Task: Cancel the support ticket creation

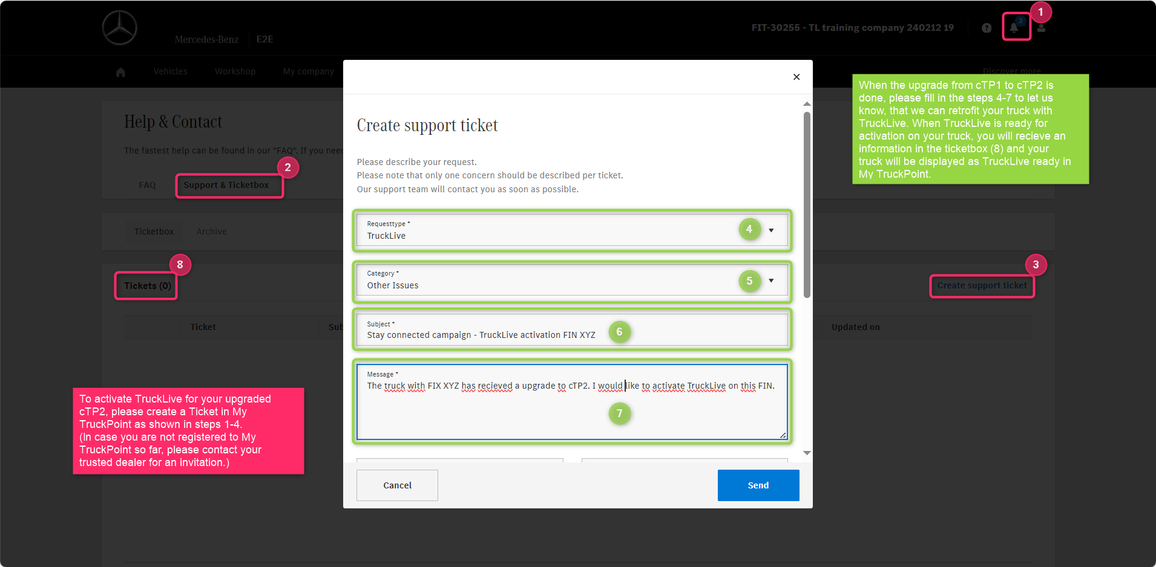Action: point(397,485)
